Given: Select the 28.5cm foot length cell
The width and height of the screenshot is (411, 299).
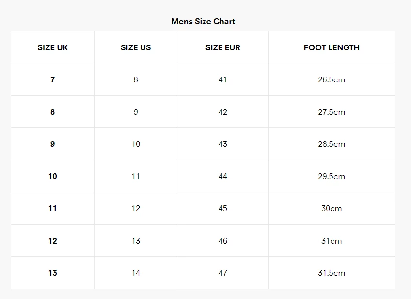Looking at the screenshot, I should [x=332, y=144].
